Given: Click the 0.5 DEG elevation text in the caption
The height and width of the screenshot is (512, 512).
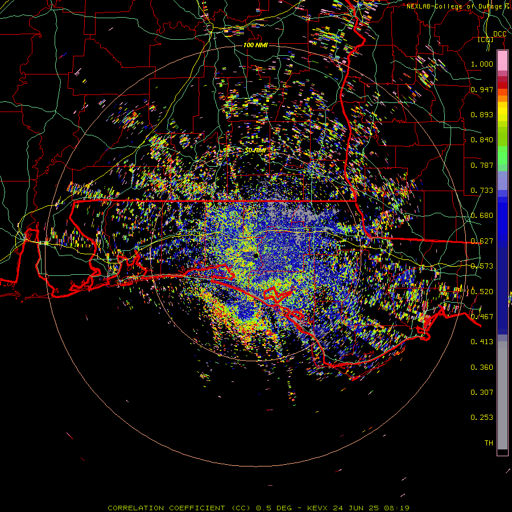Looking at the screenshot, I should 275,508.
